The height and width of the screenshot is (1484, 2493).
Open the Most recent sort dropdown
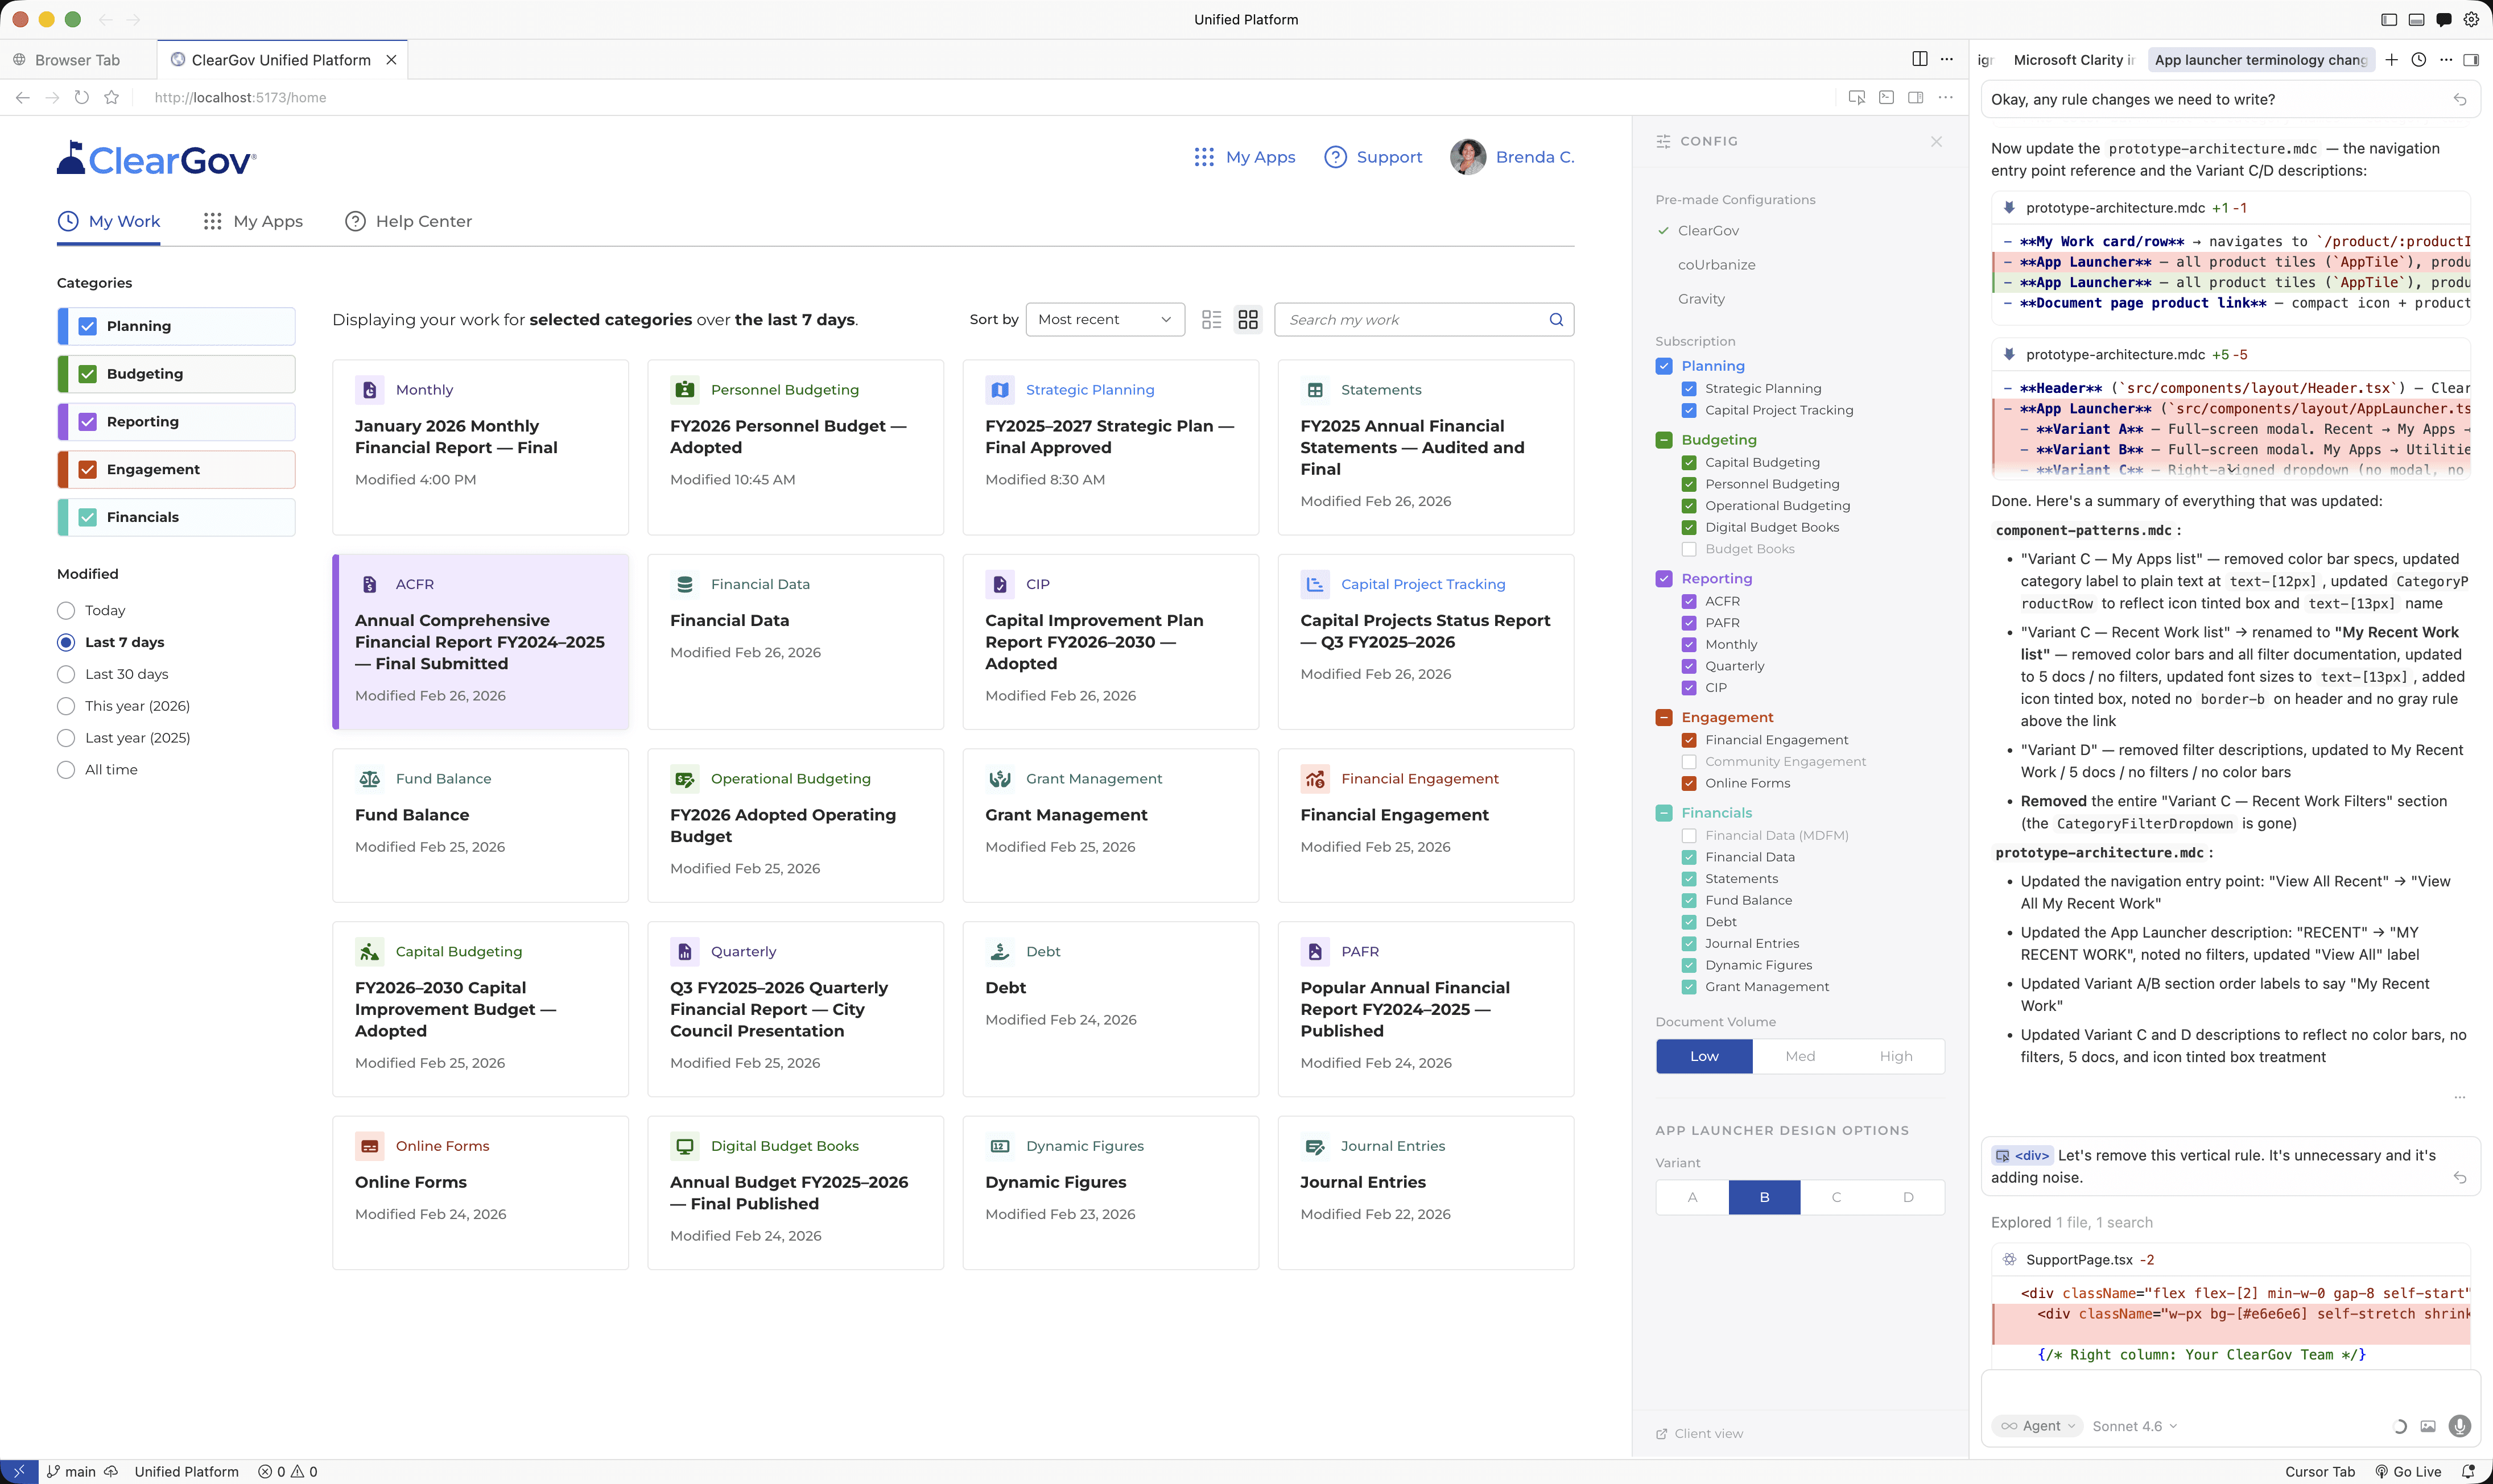pyautogui.click(x=1104, y=319)
